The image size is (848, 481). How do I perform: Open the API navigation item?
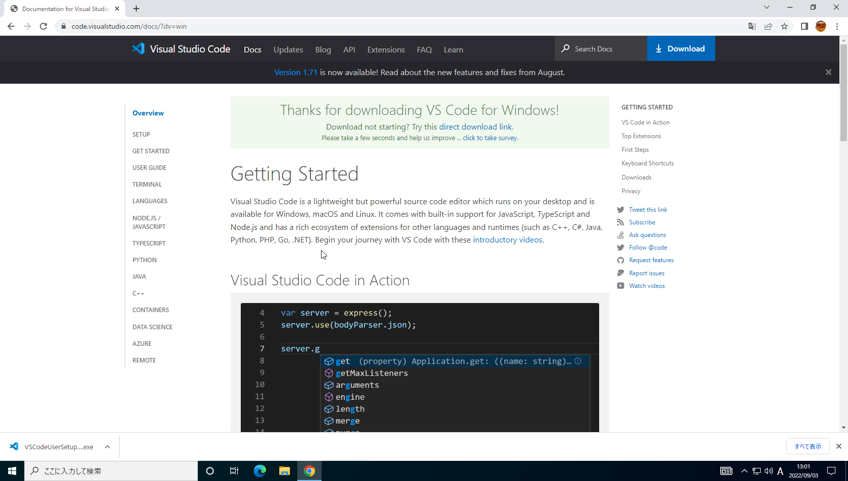(x=349, y=49)
